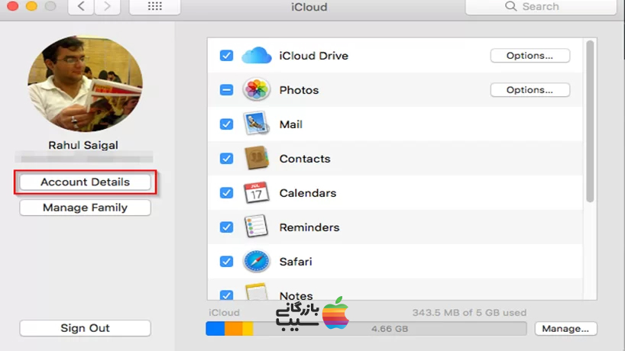Click the 343.5 MB of 5 GB used text
The image size is (625, 351).
(469, 312)
